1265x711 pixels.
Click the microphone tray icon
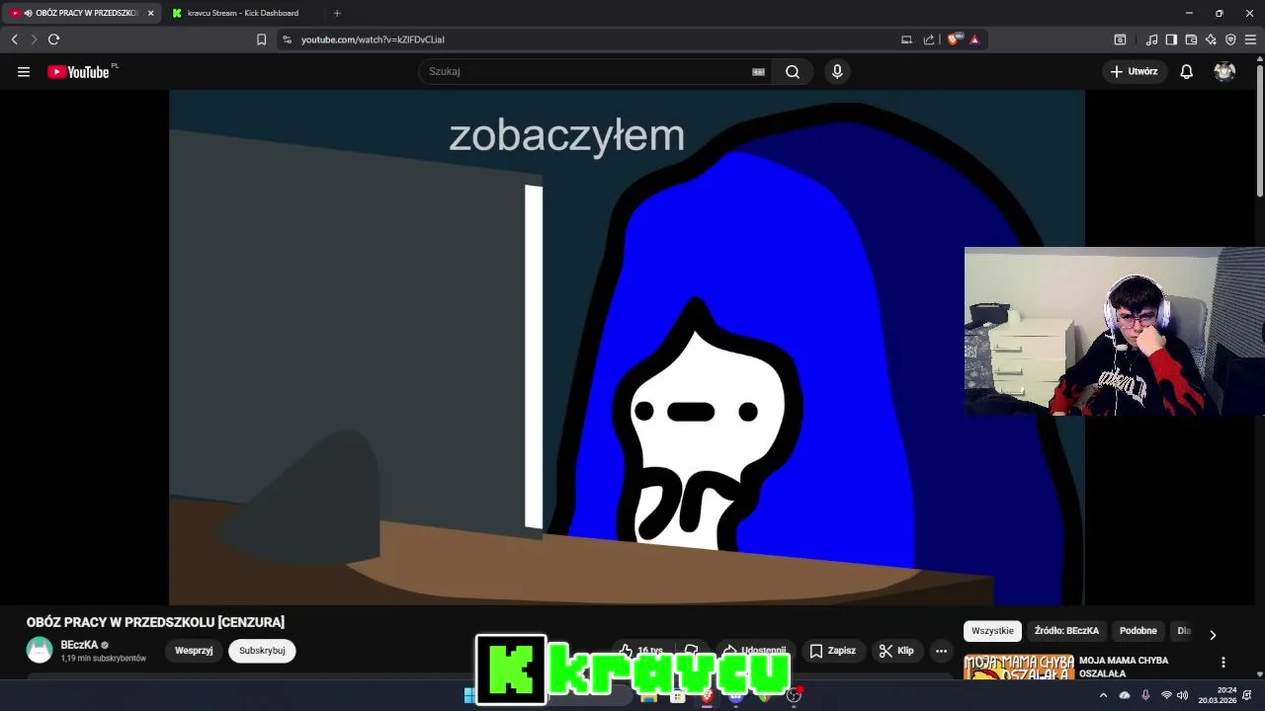[x=1145, y=695]
